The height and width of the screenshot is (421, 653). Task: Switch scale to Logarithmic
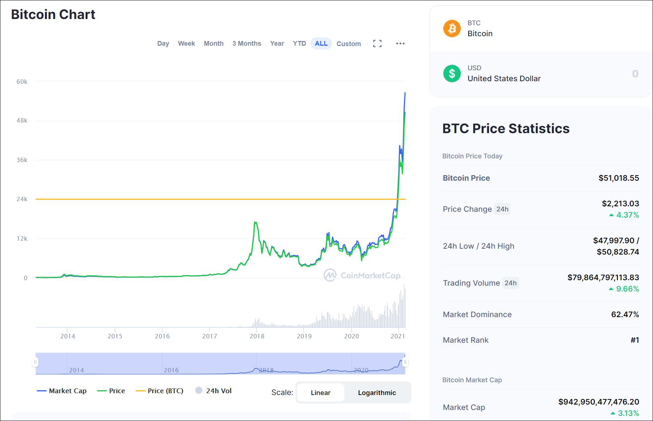click(x=377, y=392)
